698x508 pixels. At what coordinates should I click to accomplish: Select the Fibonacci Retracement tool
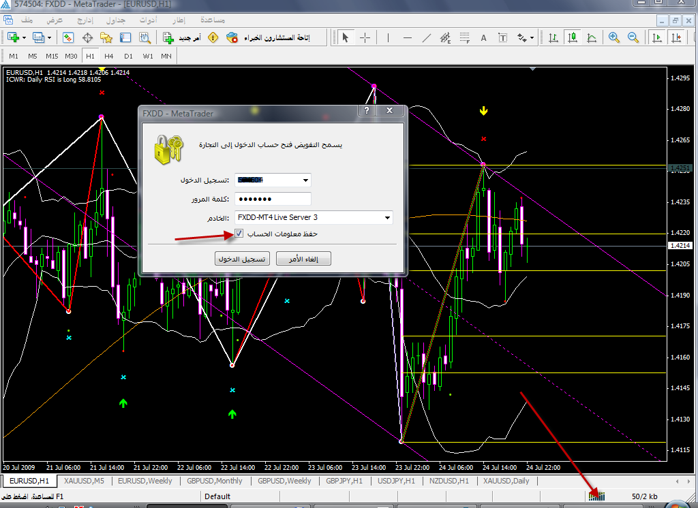(x=465, y=38)
